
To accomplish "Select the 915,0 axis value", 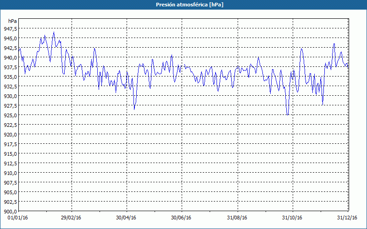I will pos(10,154).
